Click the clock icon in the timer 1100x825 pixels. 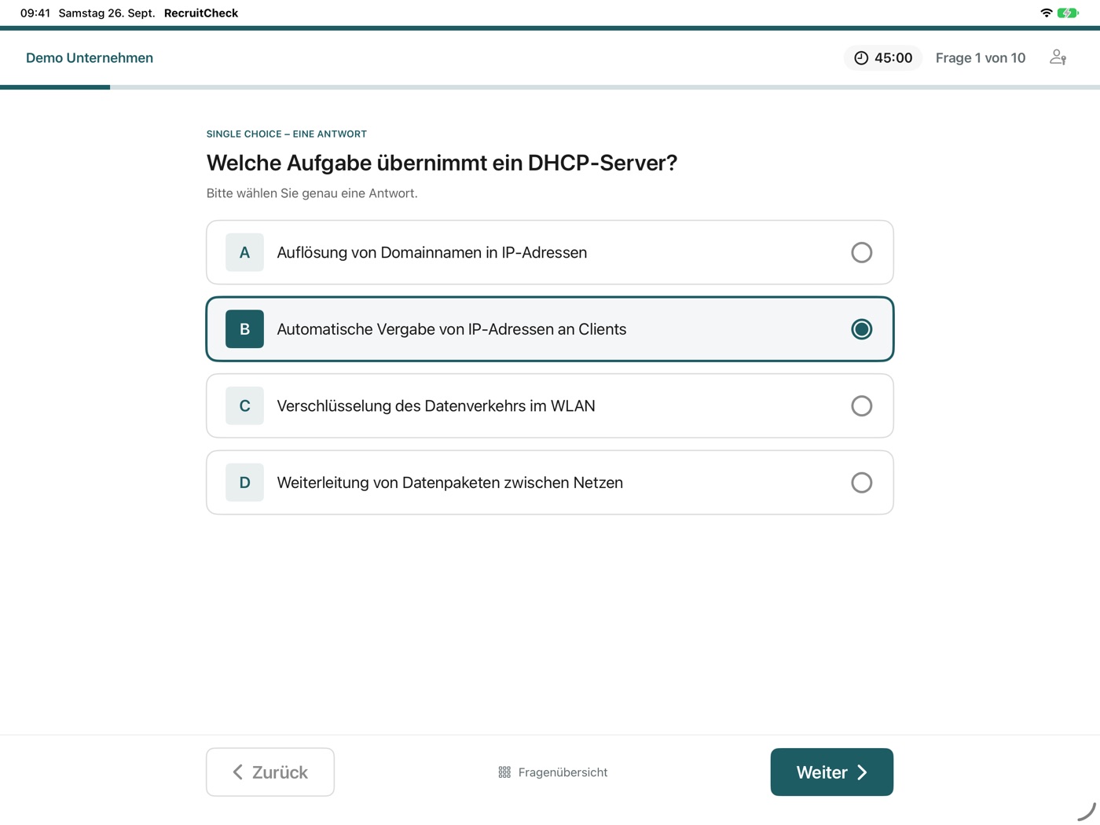pos(861,58)
